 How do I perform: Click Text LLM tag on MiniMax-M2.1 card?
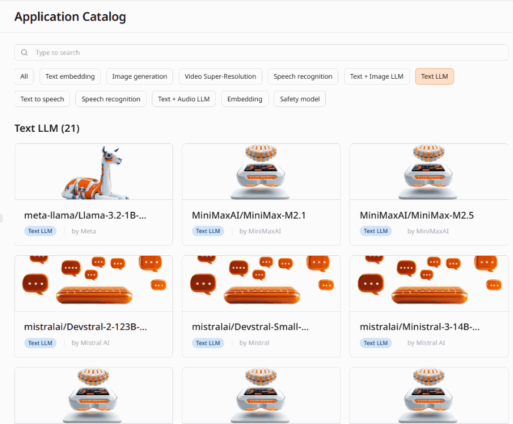coord(208,231)
